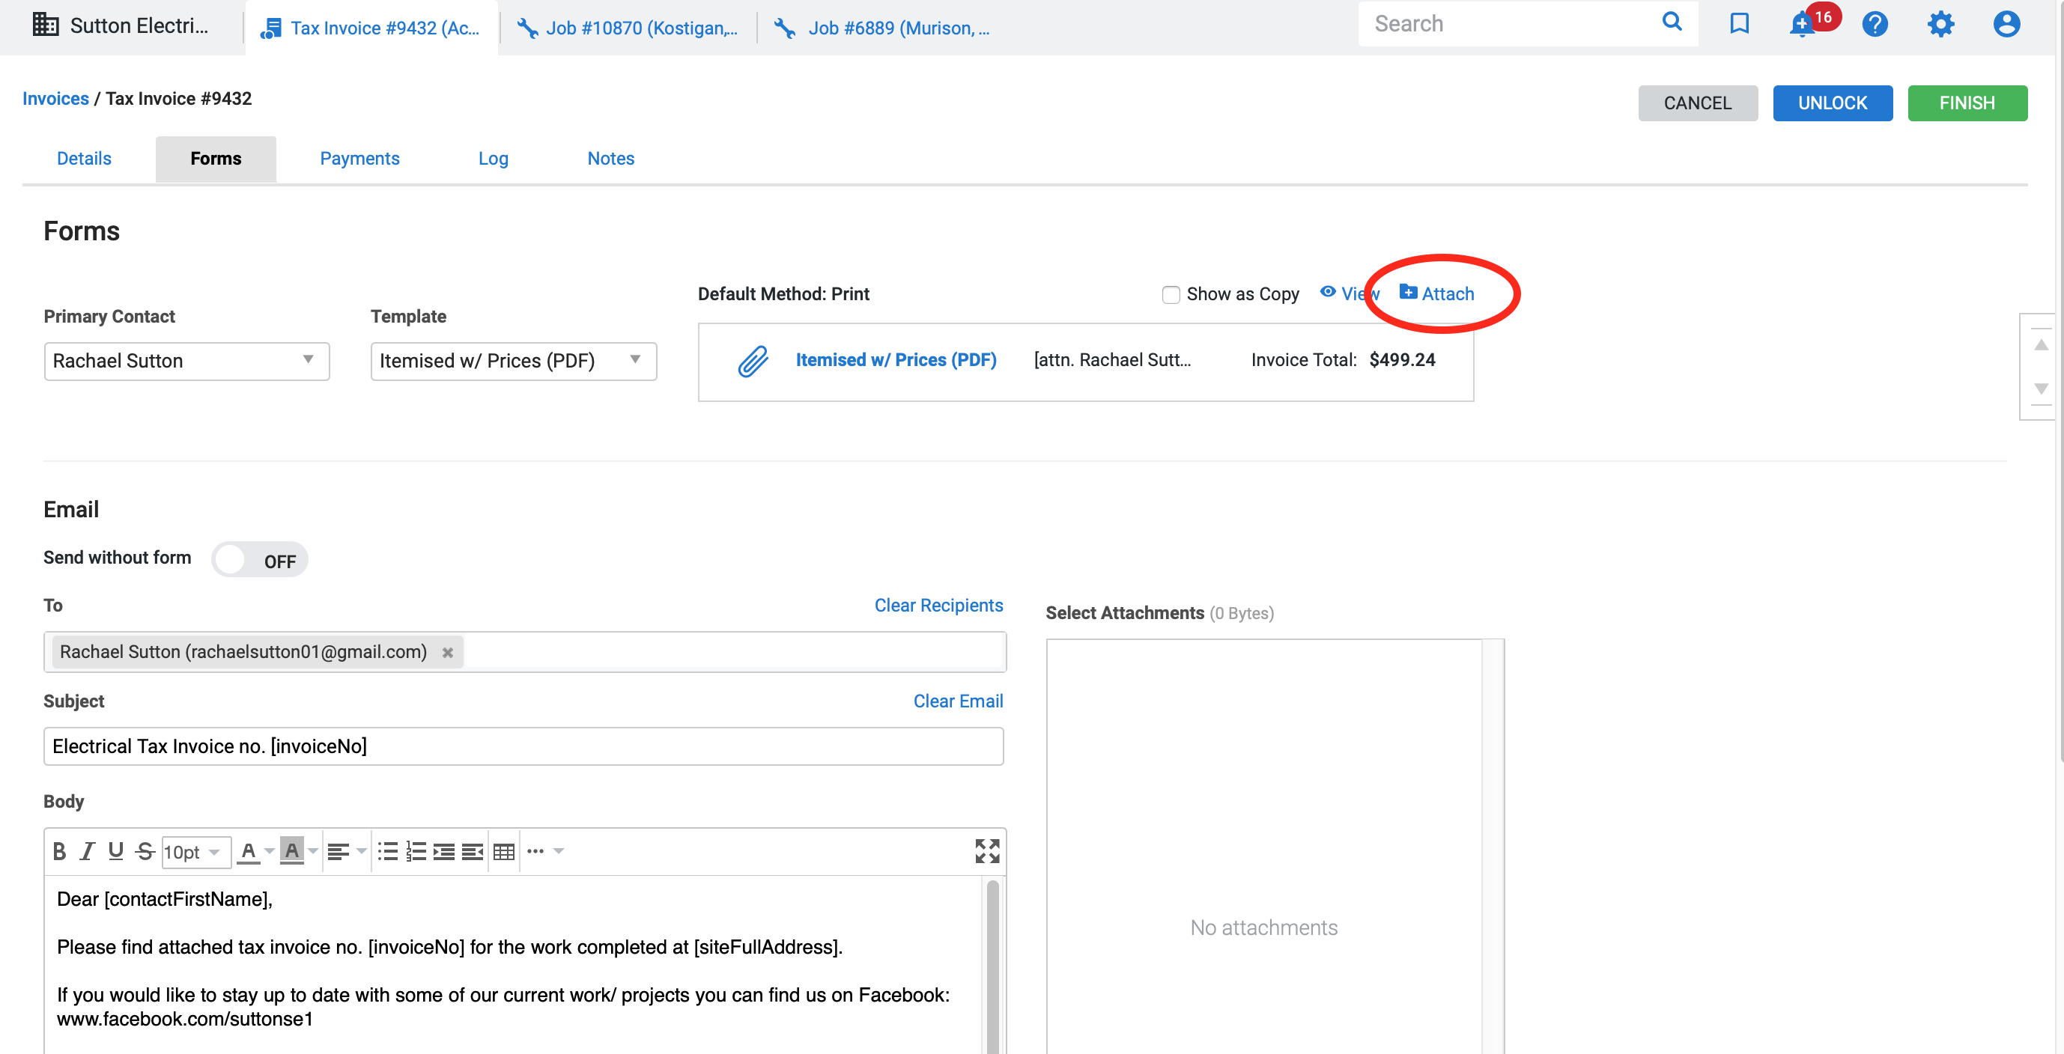Click the user profile icon

click(2006, 25)
